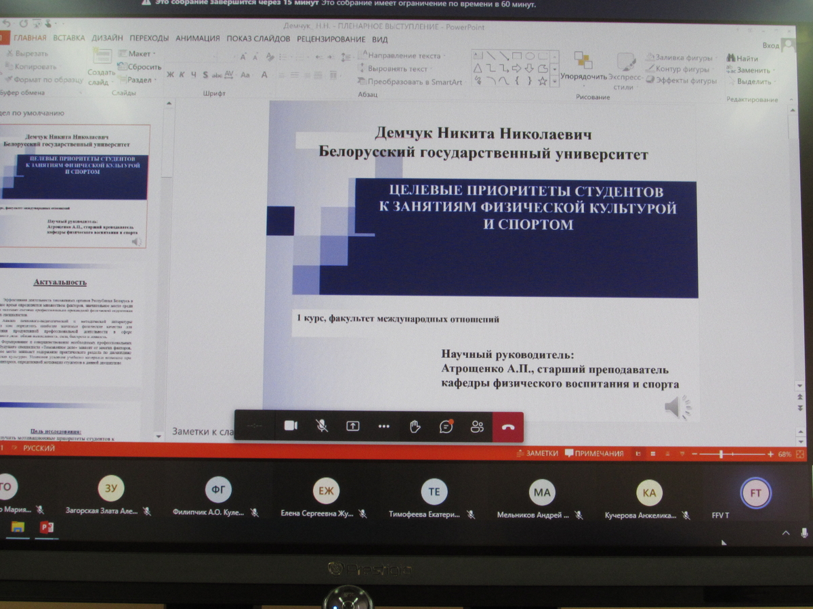813x609 pixels.
Task: Show the meeting participants list
Action: [478, 426]
